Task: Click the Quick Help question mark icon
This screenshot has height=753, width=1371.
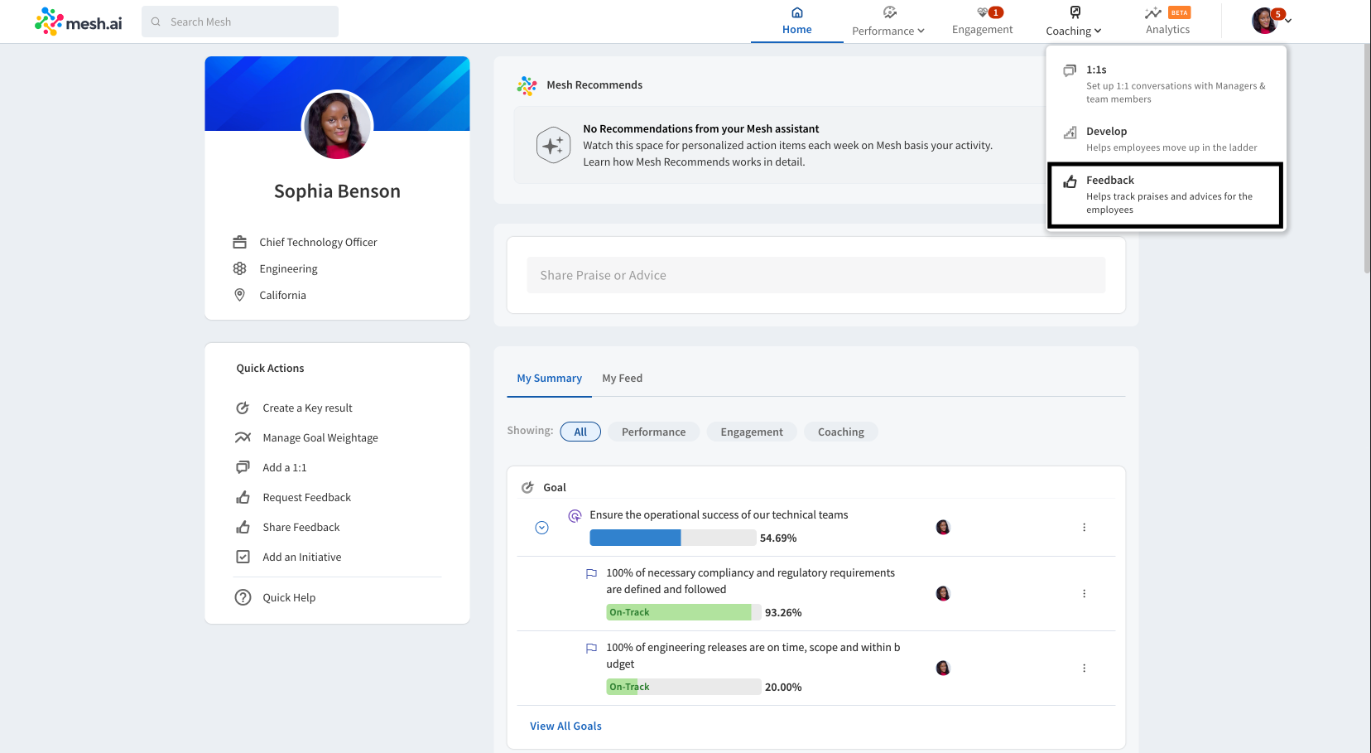Action: tap(243, 597)
